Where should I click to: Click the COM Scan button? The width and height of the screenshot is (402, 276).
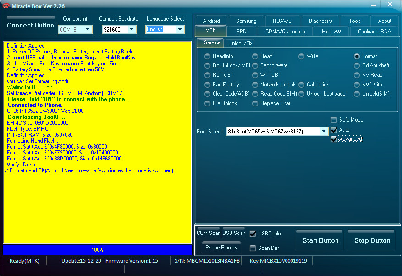point(209,233)
